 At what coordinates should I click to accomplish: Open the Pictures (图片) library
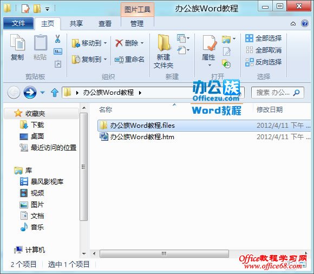pyautogui.click(x=31, y=205)
